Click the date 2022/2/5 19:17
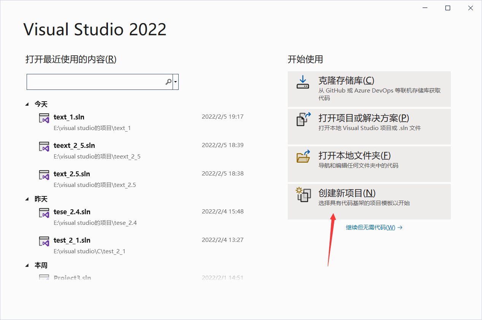Screen dimensions: 482x320 [x=223, y=117]
